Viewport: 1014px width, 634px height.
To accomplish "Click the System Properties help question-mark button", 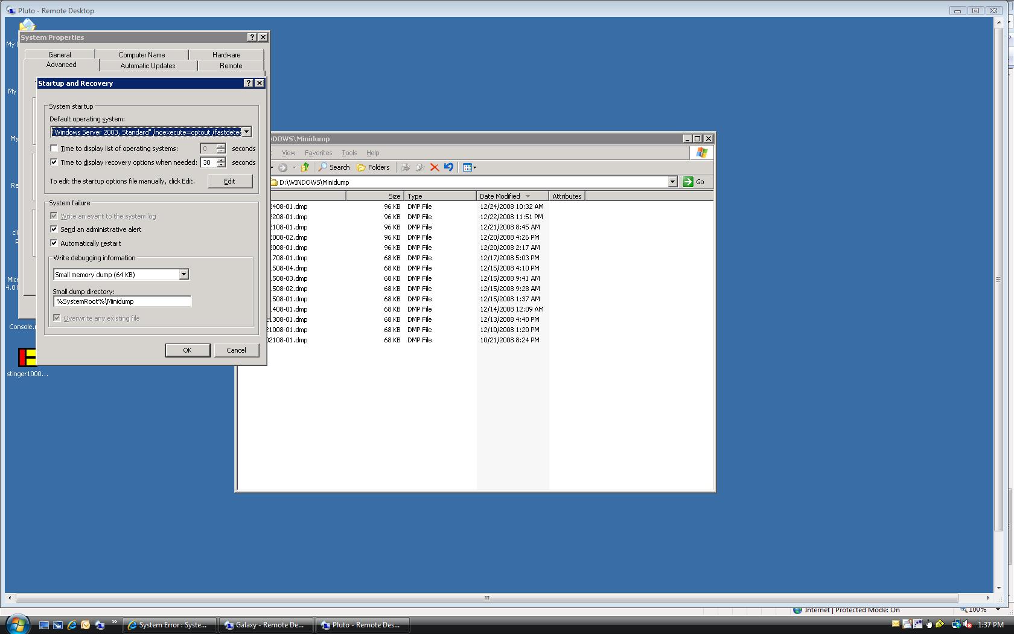I will (x=252, y=37).
